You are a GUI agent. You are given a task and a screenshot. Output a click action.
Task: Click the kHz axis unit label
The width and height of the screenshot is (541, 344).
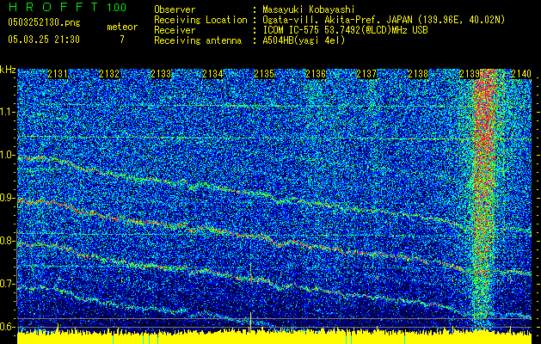(x=8, y=70)
